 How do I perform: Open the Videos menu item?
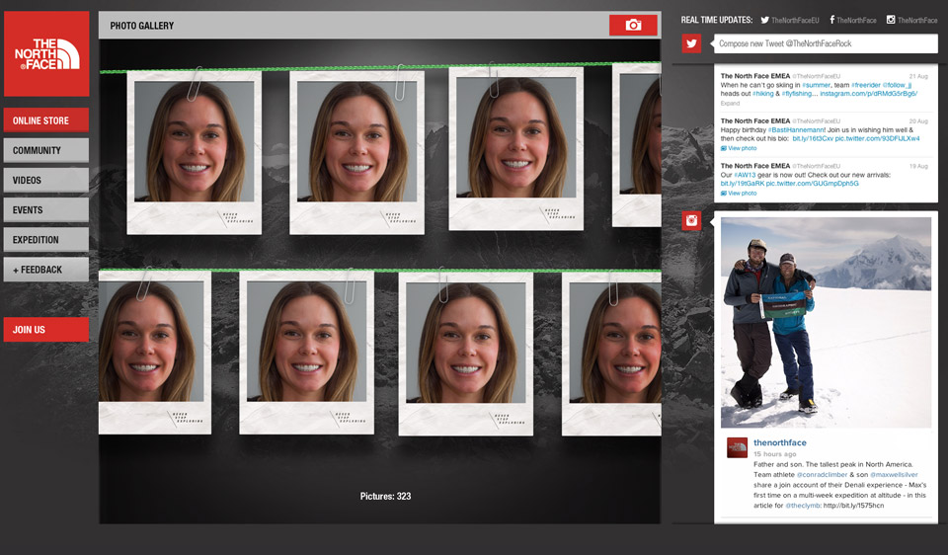pos(46,180)
